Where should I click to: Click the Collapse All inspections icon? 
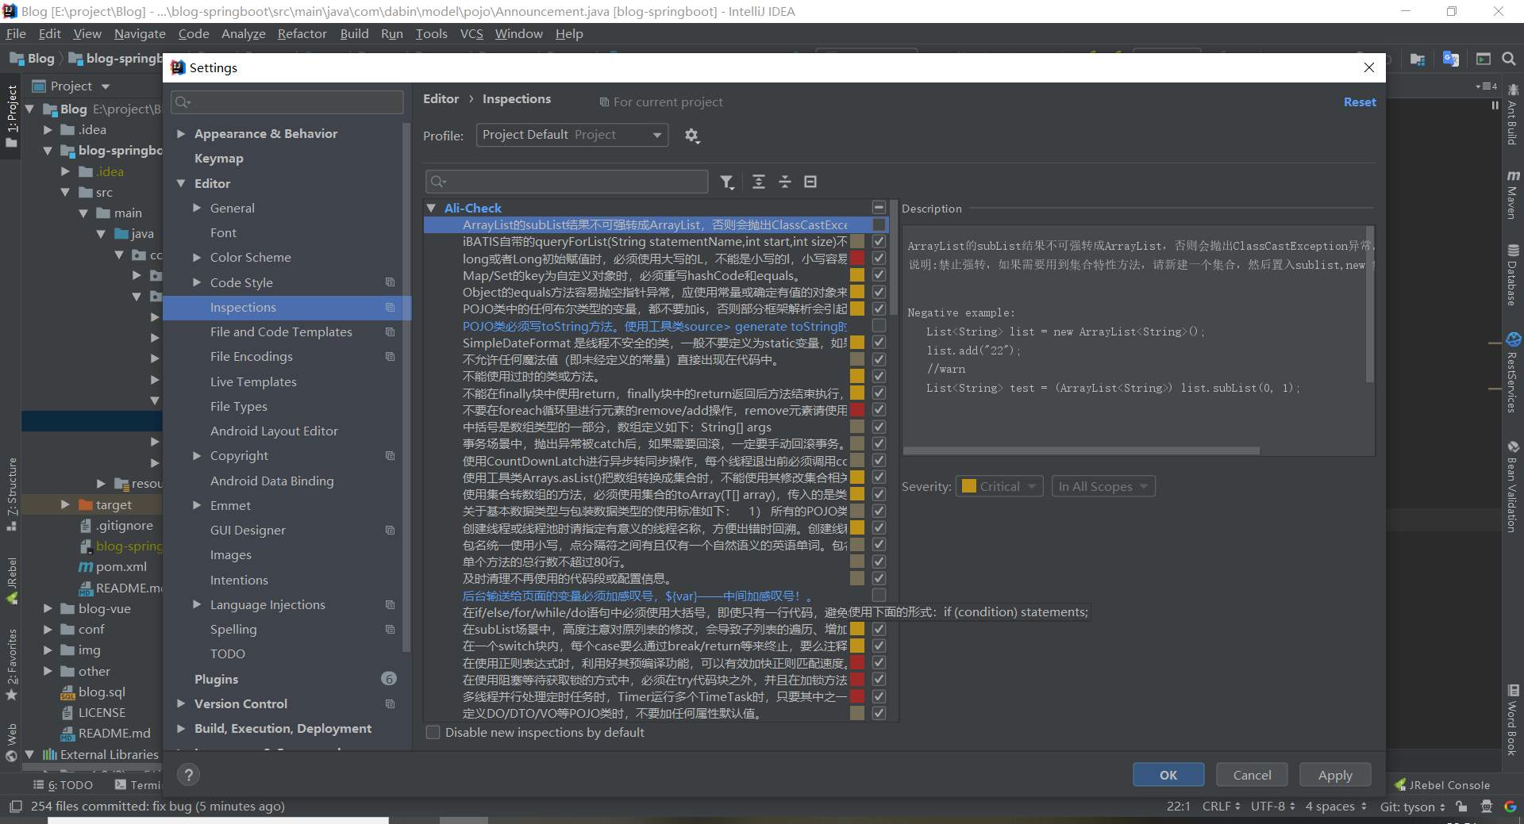click(x=785, y=182)
